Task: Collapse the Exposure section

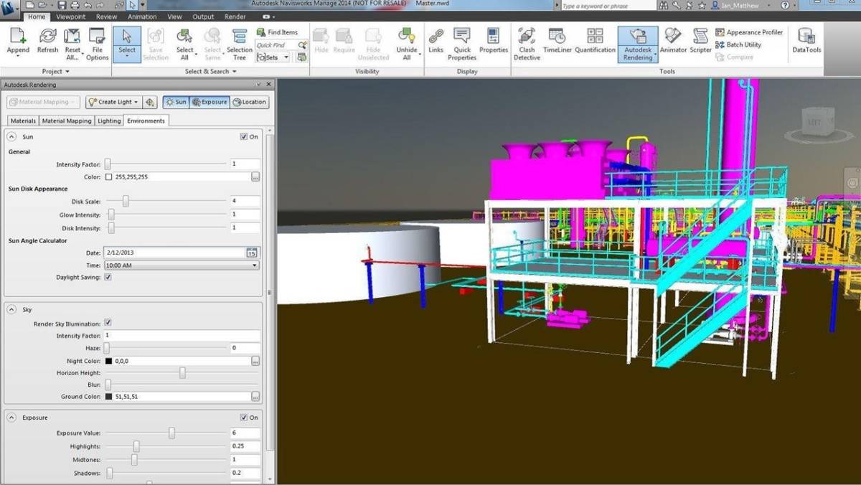Action: pyautogui.click(x=12, y=418)
